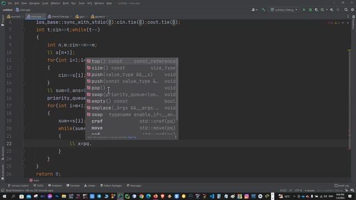Open the Tools menu
The image size is (356, 200).
(x=82, y=3)
